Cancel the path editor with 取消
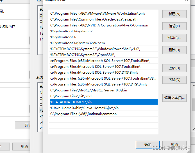The height and width of the screenshot is (153, 195). point(174,145)
